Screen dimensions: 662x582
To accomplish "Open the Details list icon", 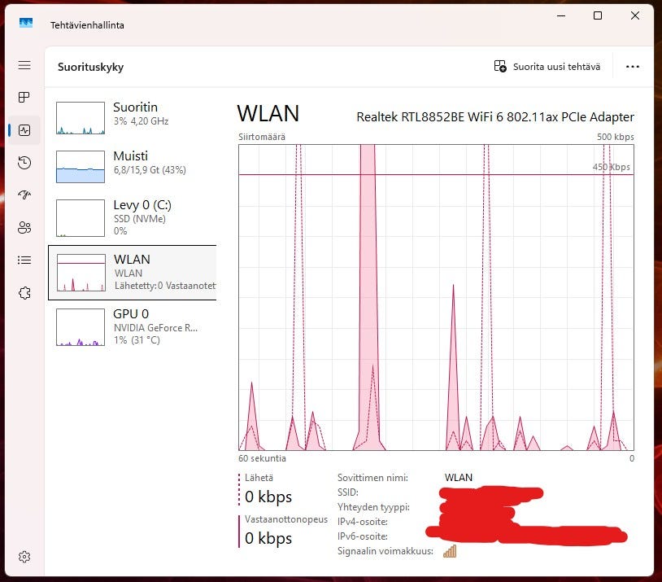I will [x=24, y=260].
